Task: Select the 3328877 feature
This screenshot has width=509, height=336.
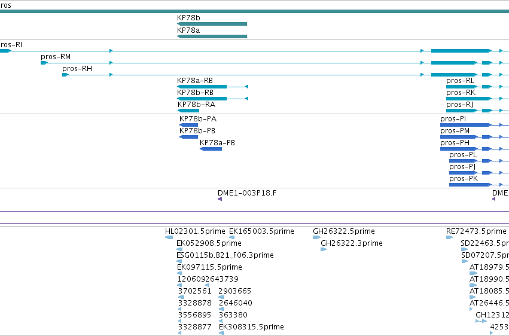Action: click(180, 334)
